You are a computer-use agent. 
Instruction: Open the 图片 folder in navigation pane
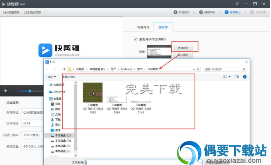pyautogui.click(x=56, y=109)
